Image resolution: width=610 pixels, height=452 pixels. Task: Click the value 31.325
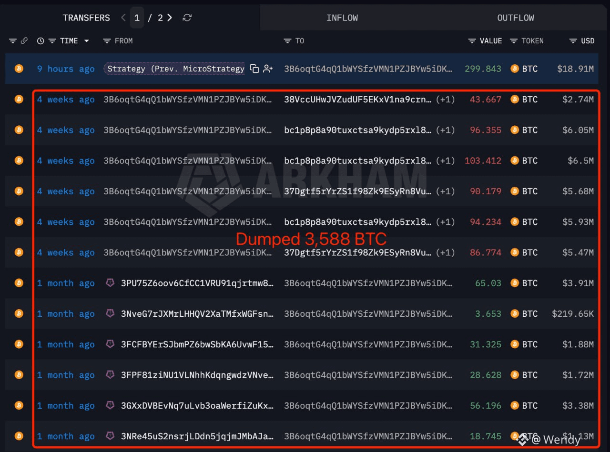pos(486,344)
